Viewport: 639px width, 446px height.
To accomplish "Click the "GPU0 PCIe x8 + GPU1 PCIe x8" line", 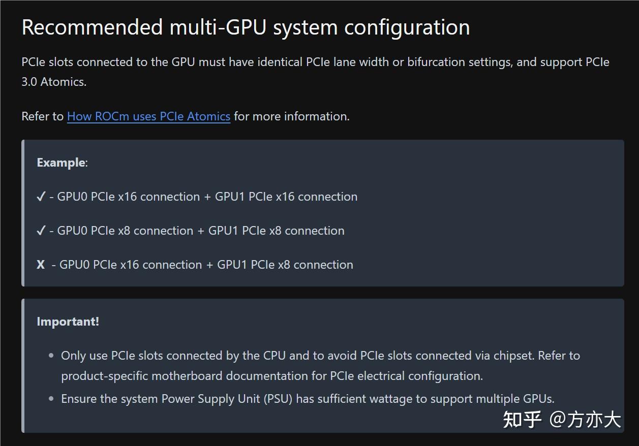I will [201, 231].
